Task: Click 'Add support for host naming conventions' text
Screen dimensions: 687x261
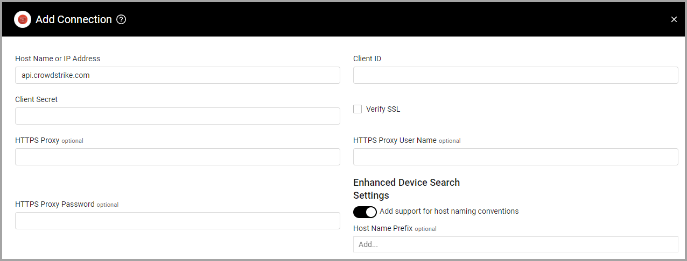Action: [449, 211]
